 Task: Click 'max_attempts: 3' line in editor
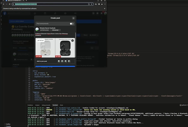[41, 73]
